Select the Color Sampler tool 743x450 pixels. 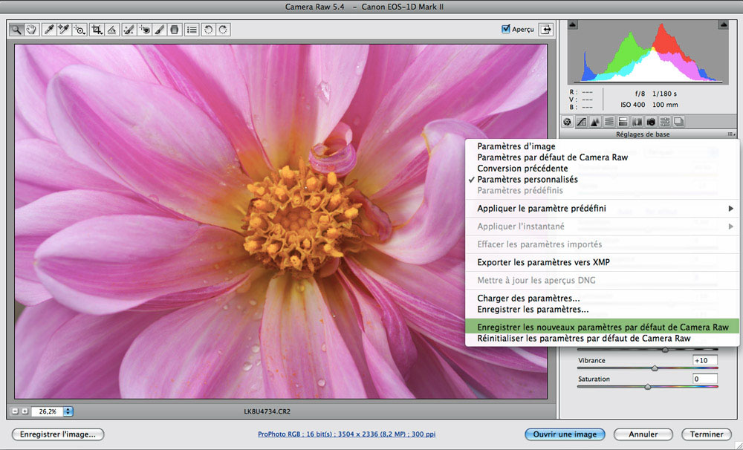[x=63, y=30]
